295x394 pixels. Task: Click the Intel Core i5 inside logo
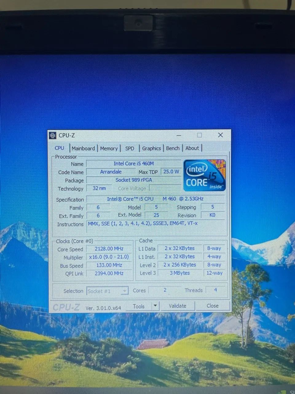[x=205, y=175]
